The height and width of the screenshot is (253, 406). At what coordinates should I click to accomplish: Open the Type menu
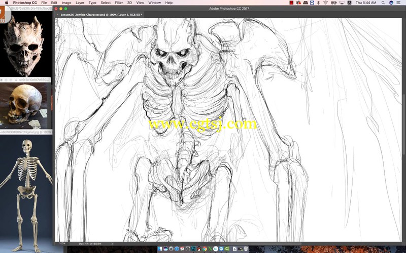coord(92,3)
